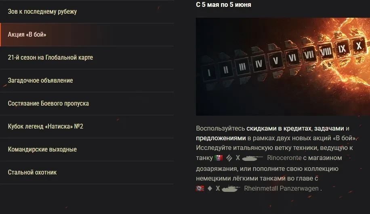Click the light tank diamond icon
370x214 pixels.
pos(210,188)
